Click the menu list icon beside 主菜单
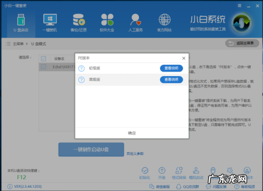The image size is (263, 191). pyautogui.click(x=8, y=44)
